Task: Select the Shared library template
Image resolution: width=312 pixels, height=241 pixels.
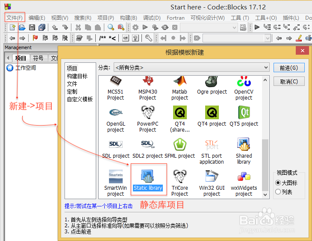Action: coord(244,151)
